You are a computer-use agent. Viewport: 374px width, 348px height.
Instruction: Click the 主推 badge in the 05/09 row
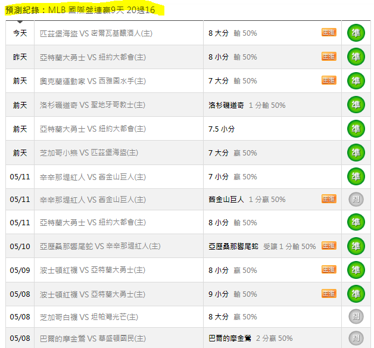point(329,269)
